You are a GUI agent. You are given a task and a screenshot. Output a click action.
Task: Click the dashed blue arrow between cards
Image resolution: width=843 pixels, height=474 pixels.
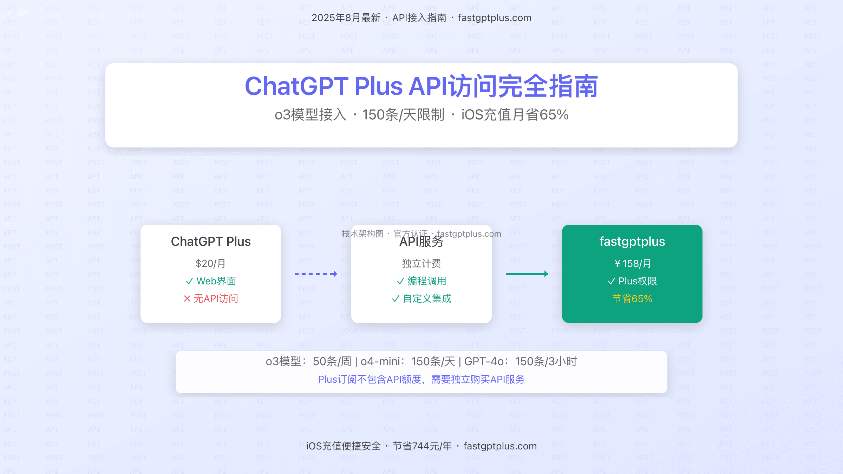(x=315, y=274)
